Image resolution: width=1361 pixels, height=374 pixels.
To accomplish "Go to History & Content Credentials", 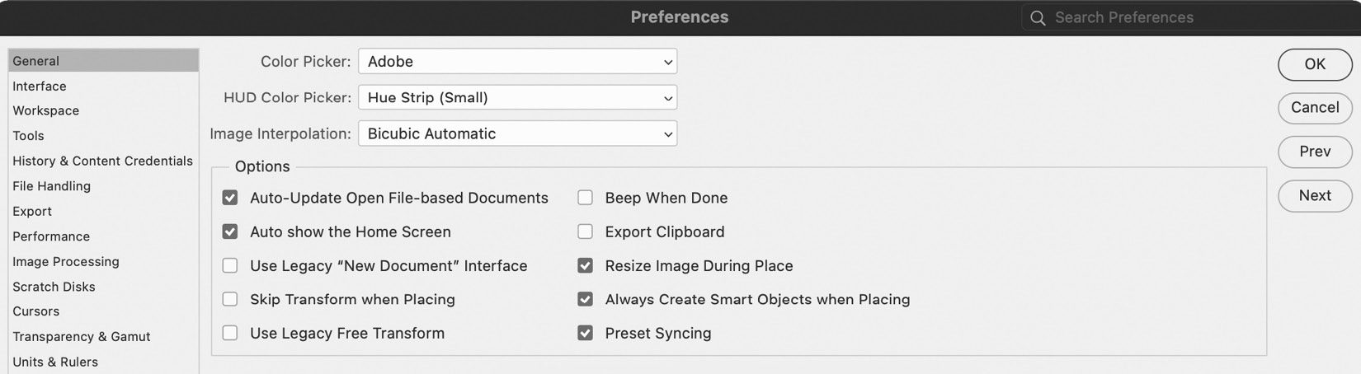I will (x=103, y=161).
